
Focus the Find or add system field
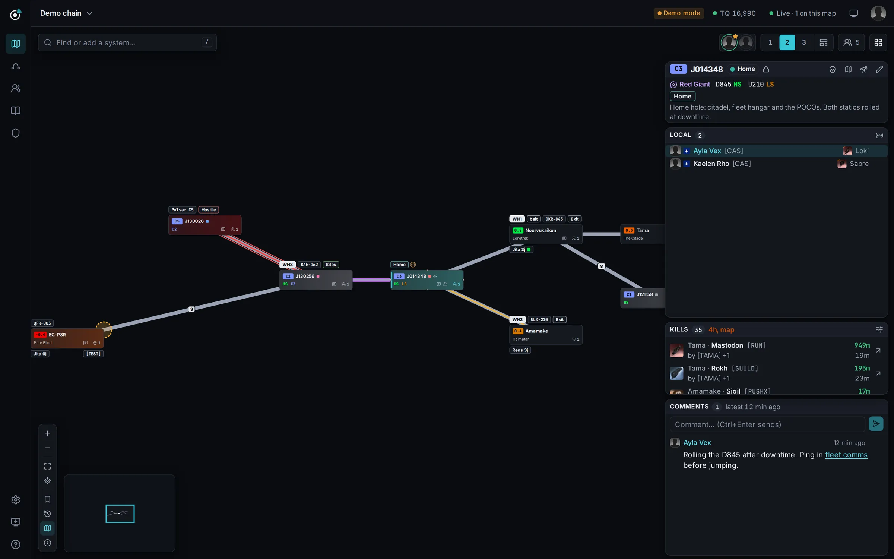click(x=127, y=42)
